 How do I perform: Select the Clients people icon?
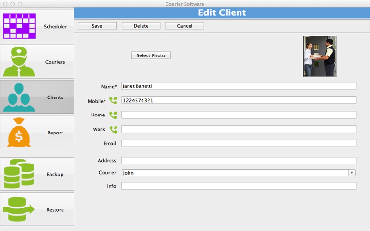[19, 97]
